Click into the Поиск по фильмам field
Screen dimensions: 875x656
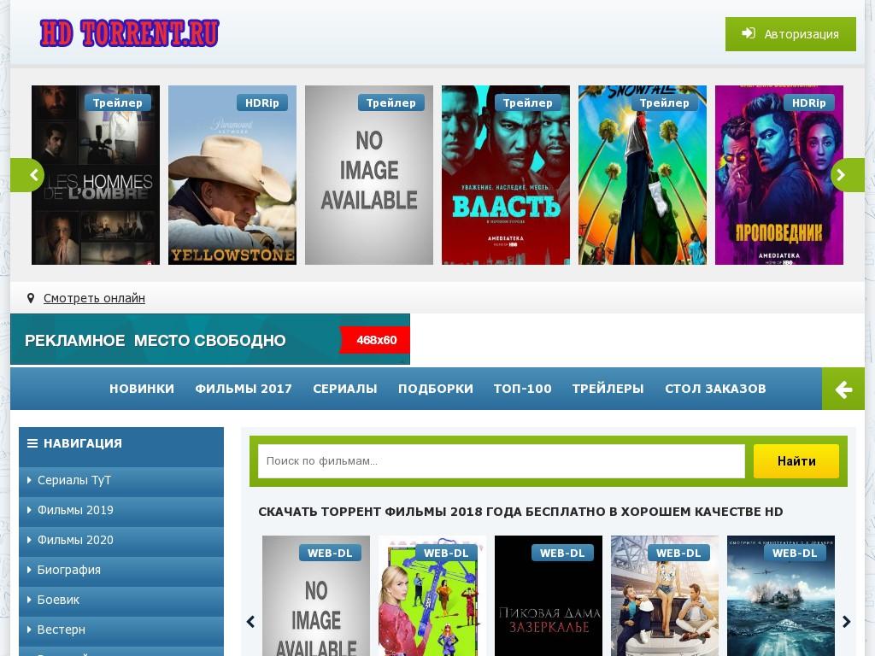(x=501, y=461)
